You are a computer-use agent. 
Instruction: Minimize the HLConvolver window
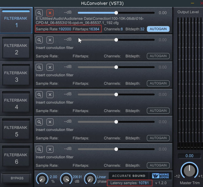[x=192, y=3]
